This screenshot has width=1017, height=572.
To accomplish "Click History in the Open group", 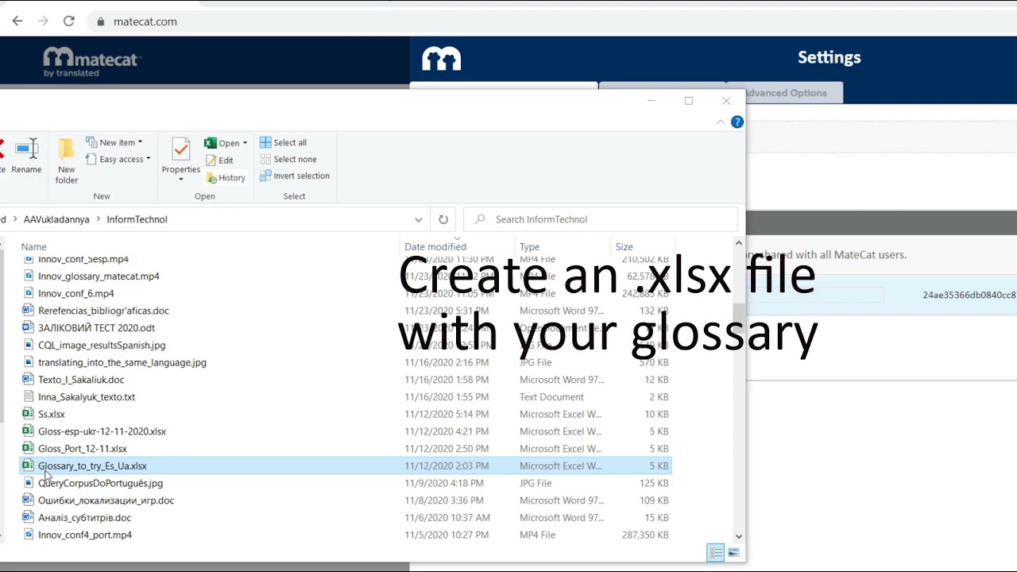I will click(225, 178).
